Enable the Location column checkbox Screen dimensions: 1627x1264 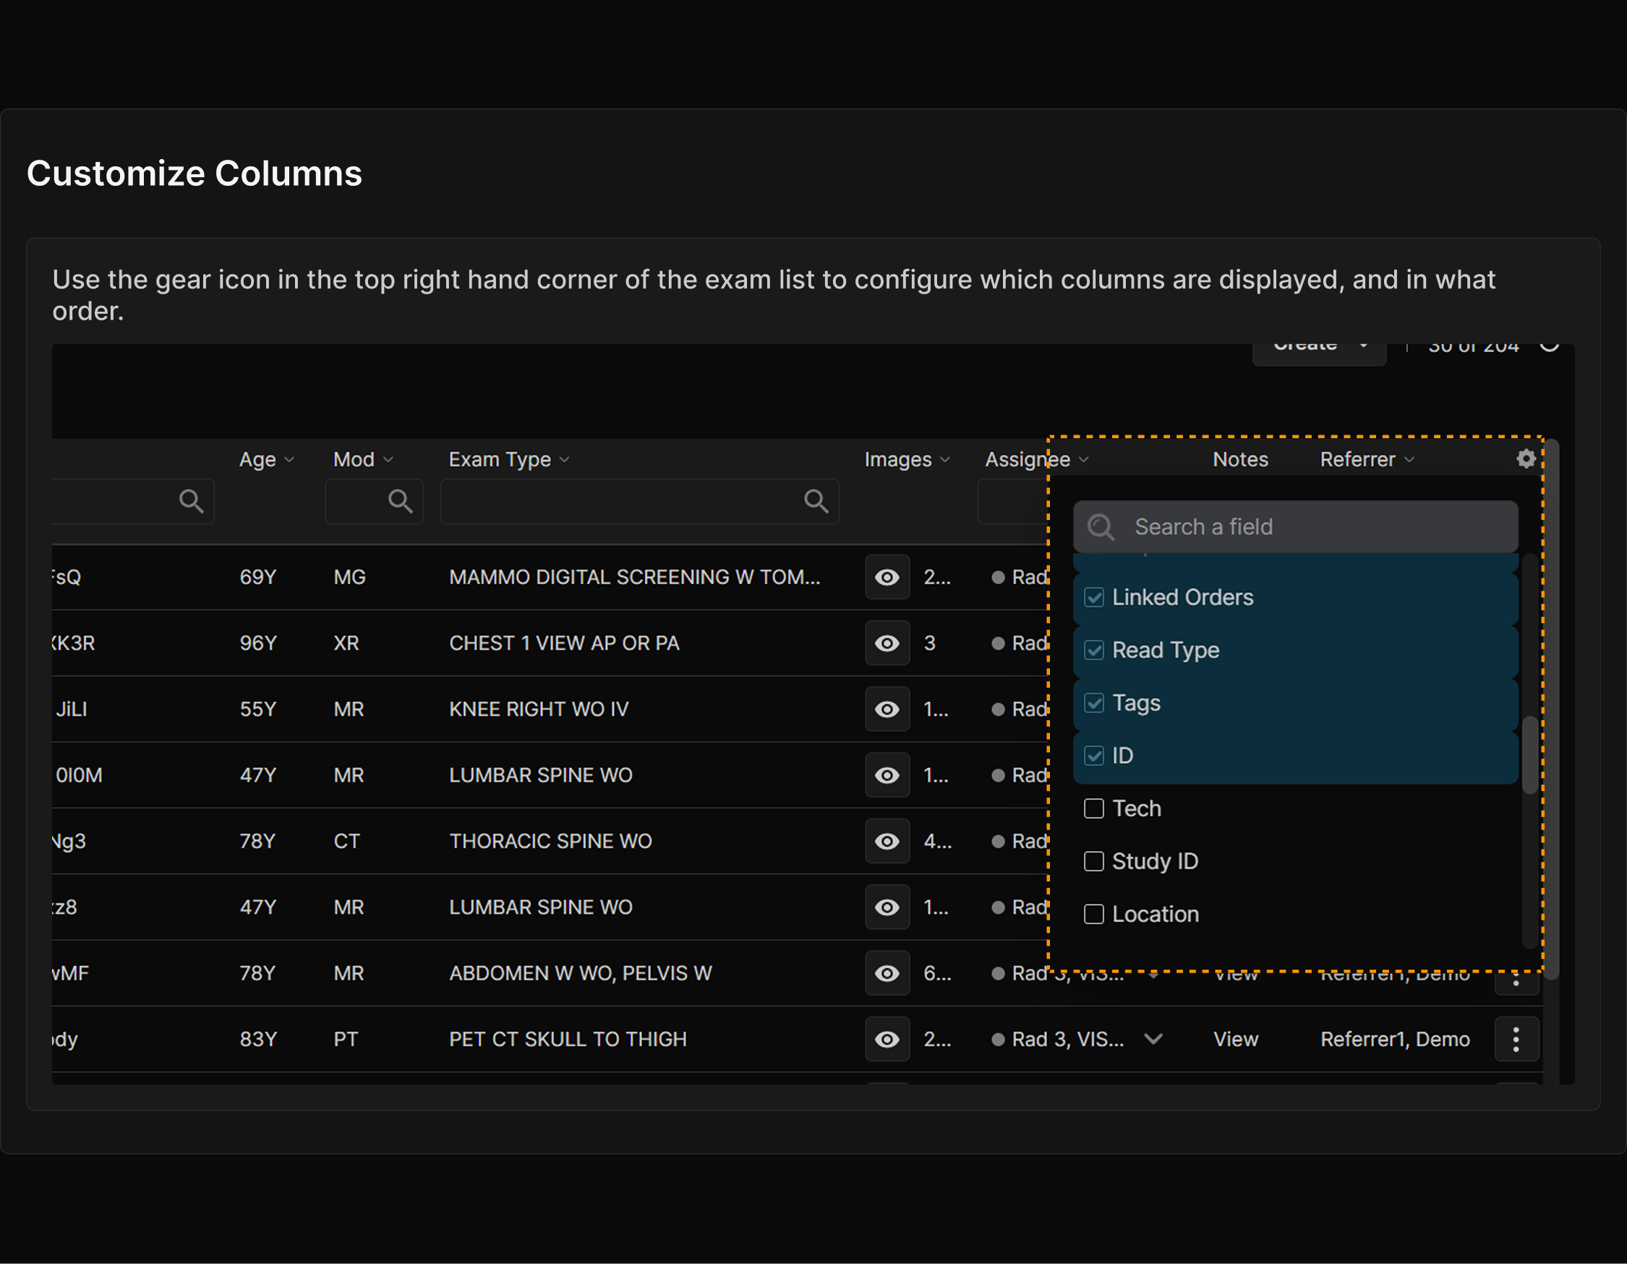click(1093, 915)
